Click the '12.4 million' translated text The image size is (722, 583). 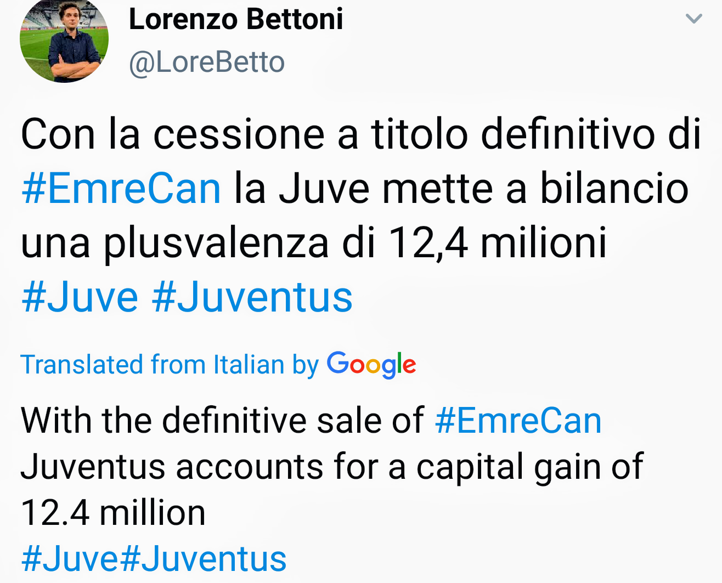coord(113,513)
